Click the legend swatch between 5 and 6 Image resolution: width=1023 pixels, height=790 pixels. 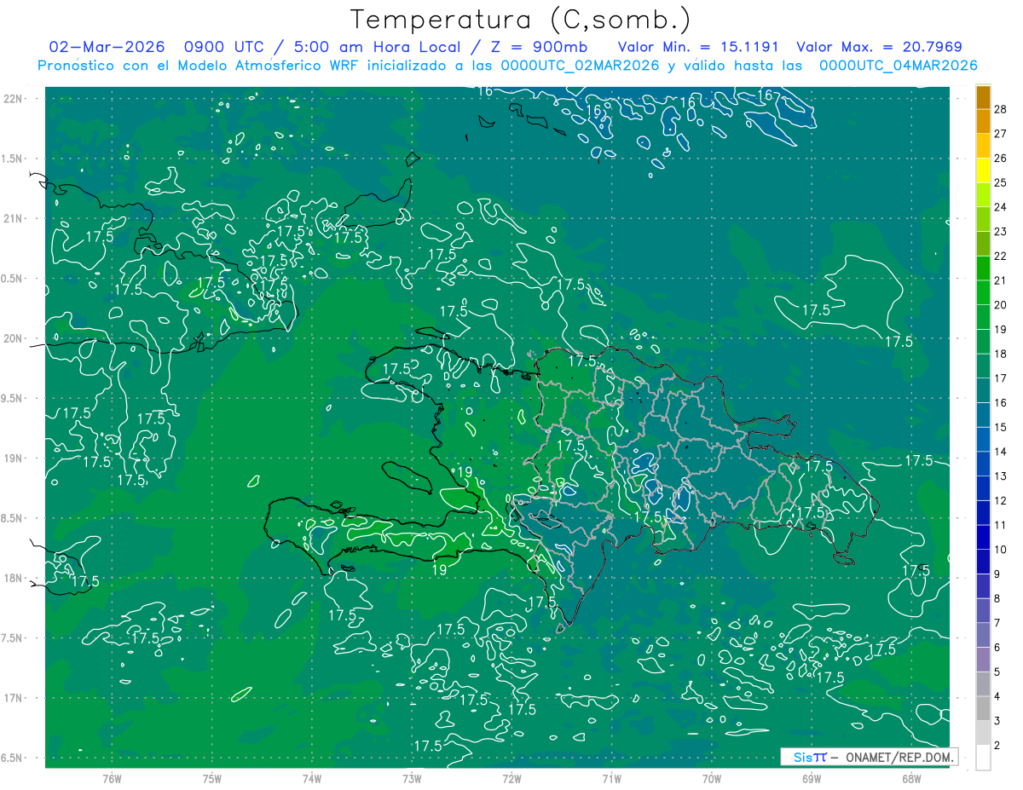coord(984,660)
